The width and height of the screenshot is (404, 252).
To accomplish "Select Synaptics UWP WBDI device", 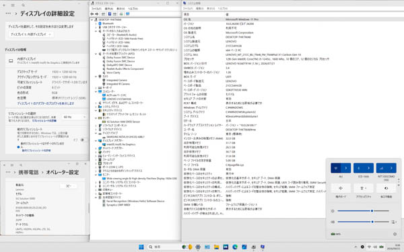I will [x=119, y=205].
